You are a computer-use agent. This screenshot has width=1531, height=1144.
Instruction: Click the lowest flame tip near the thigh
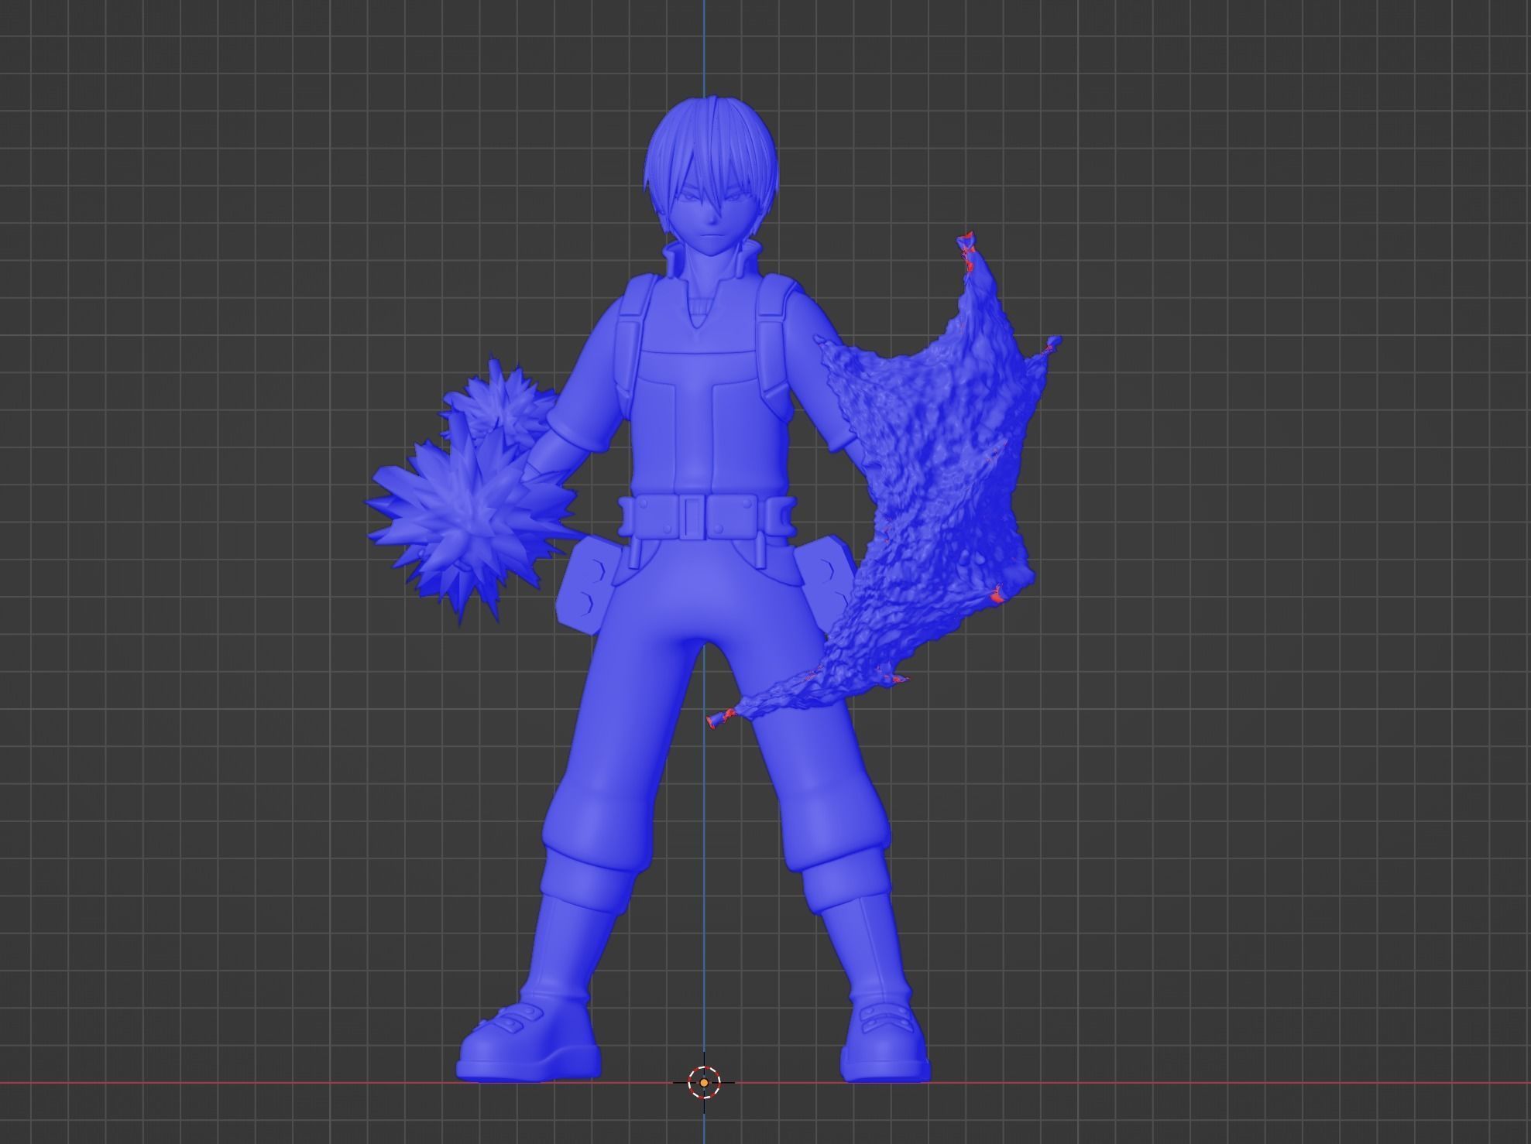point(716,720)
